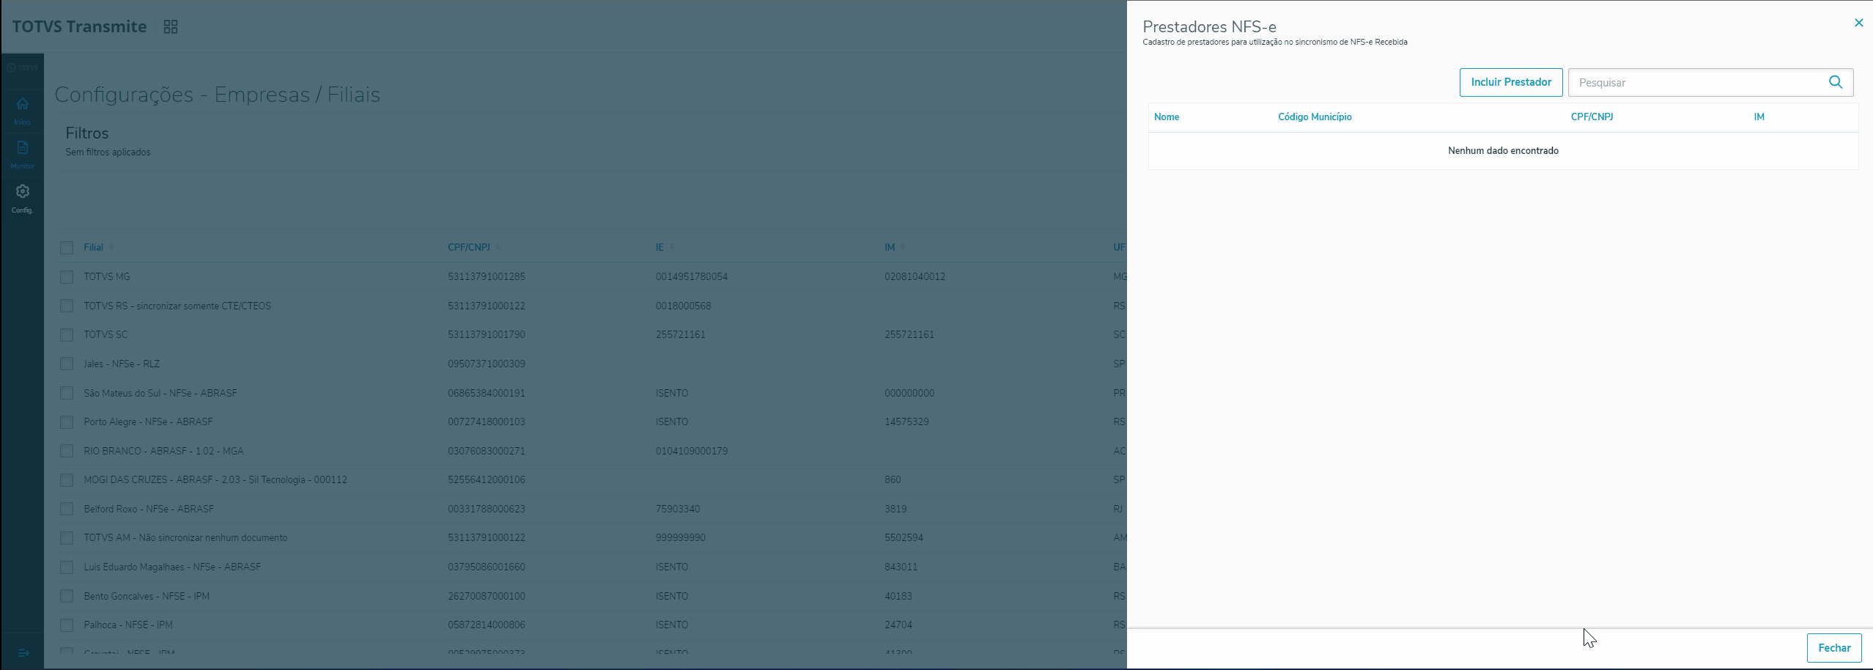The width and height of the screenshot is (1873, 670).
Task: Close the Prestadores NFS-e panel with the X
Action: [1859, 23]
